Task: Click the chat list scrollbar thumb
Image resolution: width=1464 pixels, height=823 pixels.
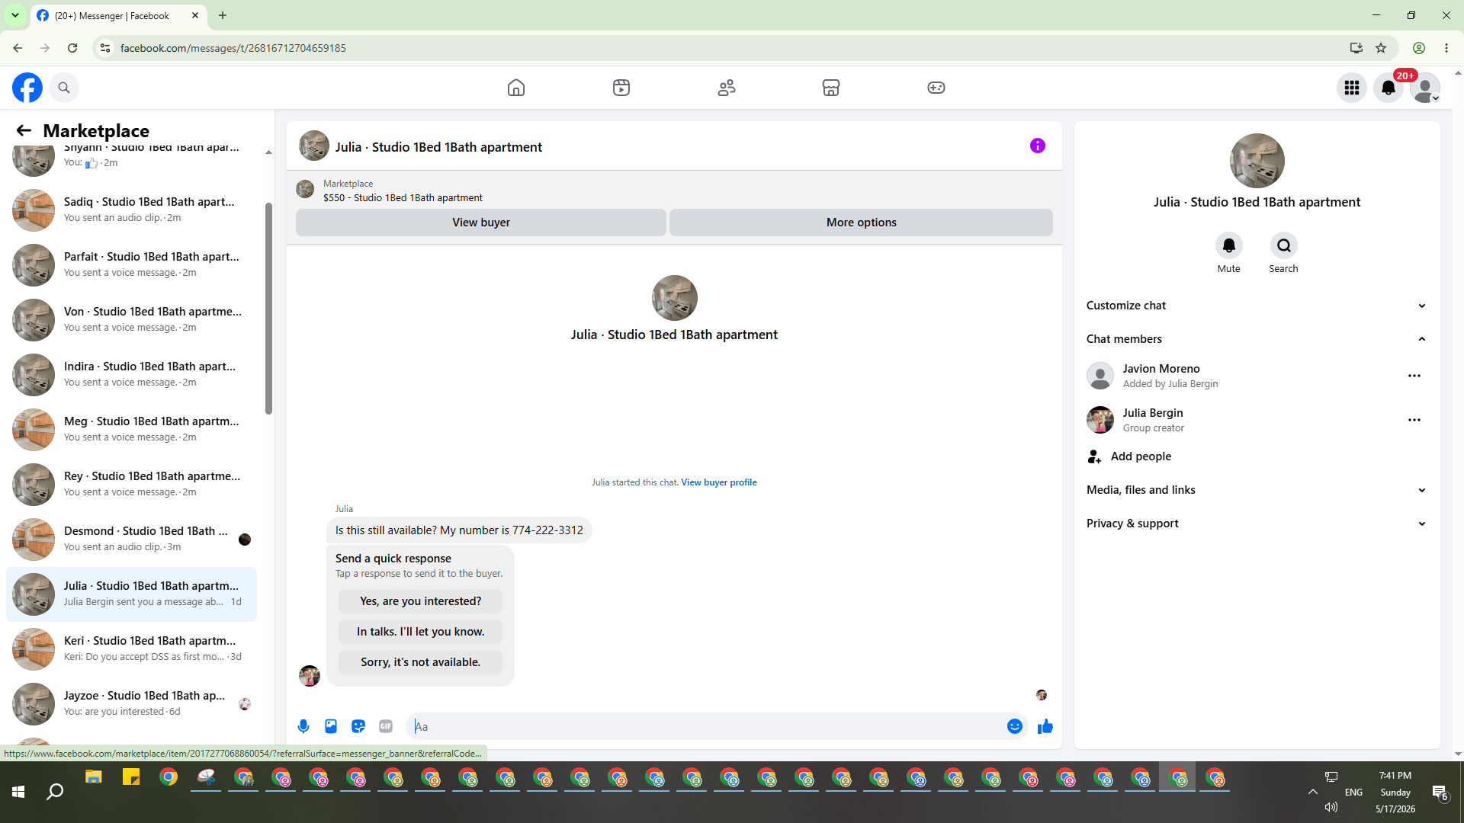Action: click(268, 309)
